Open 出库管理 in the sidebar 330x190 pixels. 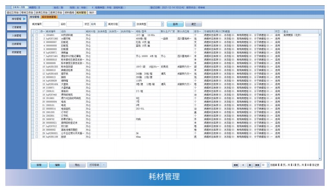pos(17,44)
